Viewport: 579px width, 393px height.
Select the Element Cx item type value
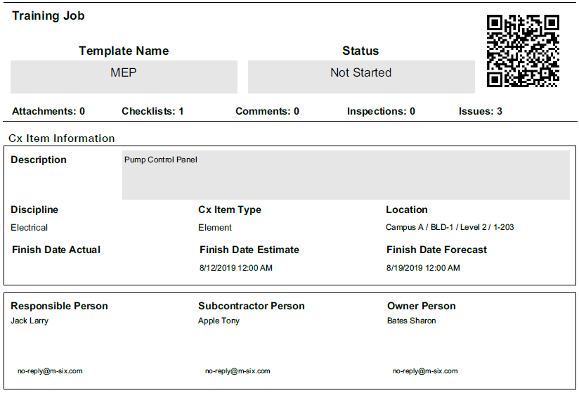(x=215, y=228)
